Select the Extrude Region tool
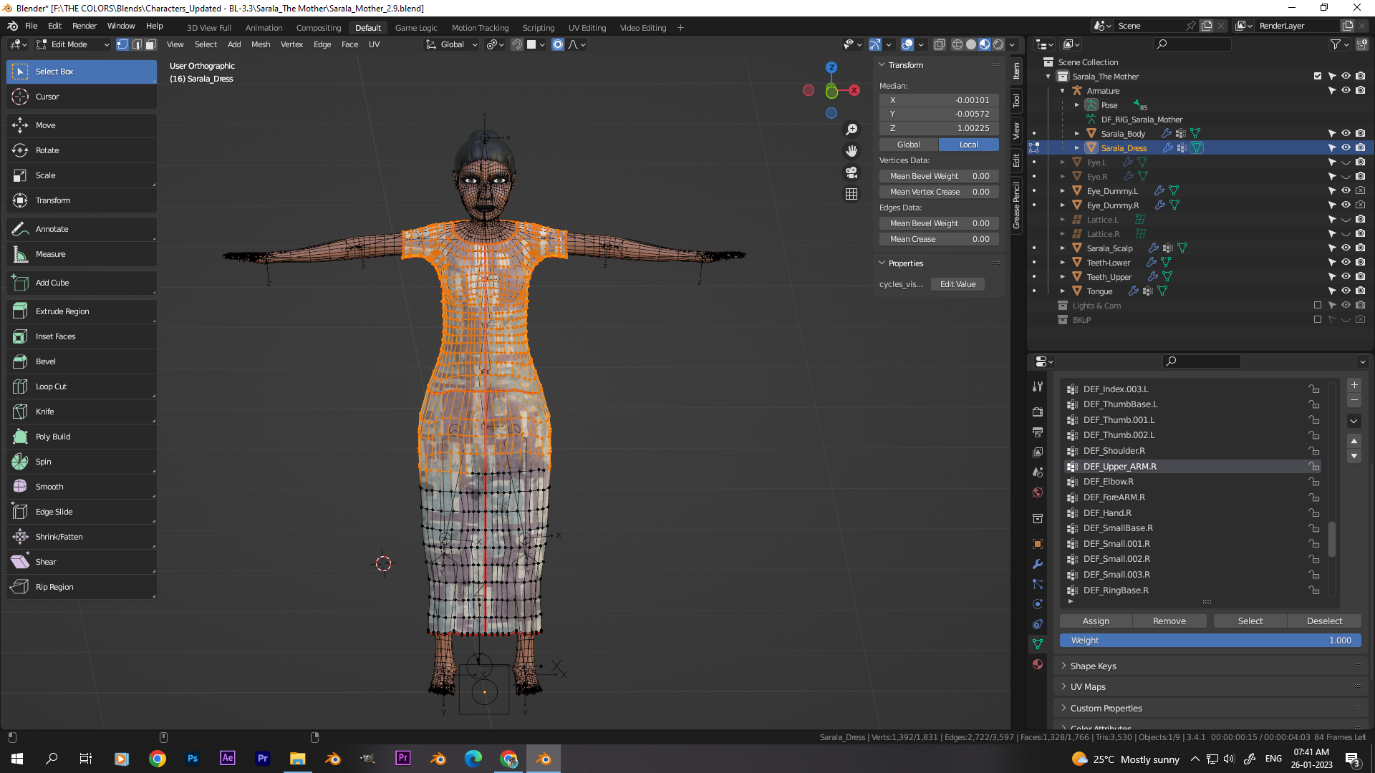This screenshot has width=1375, height=773. pos(82,311)
